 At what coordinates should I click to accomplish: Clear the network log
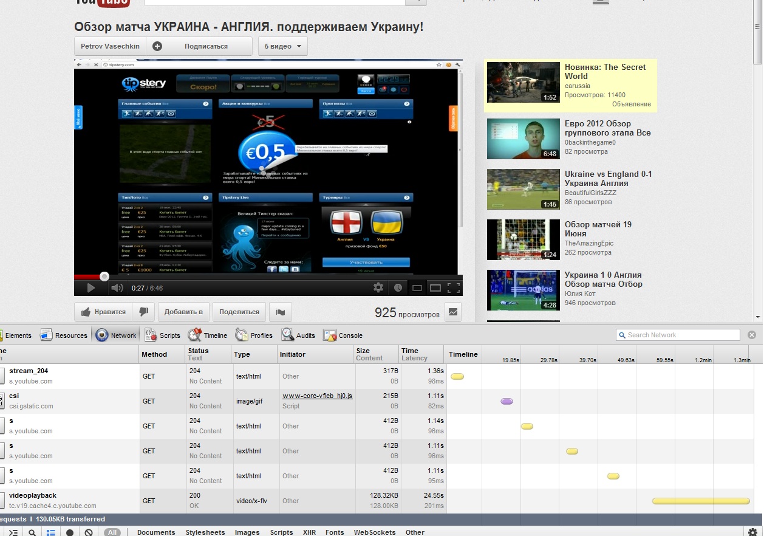[x=89, y=532]
